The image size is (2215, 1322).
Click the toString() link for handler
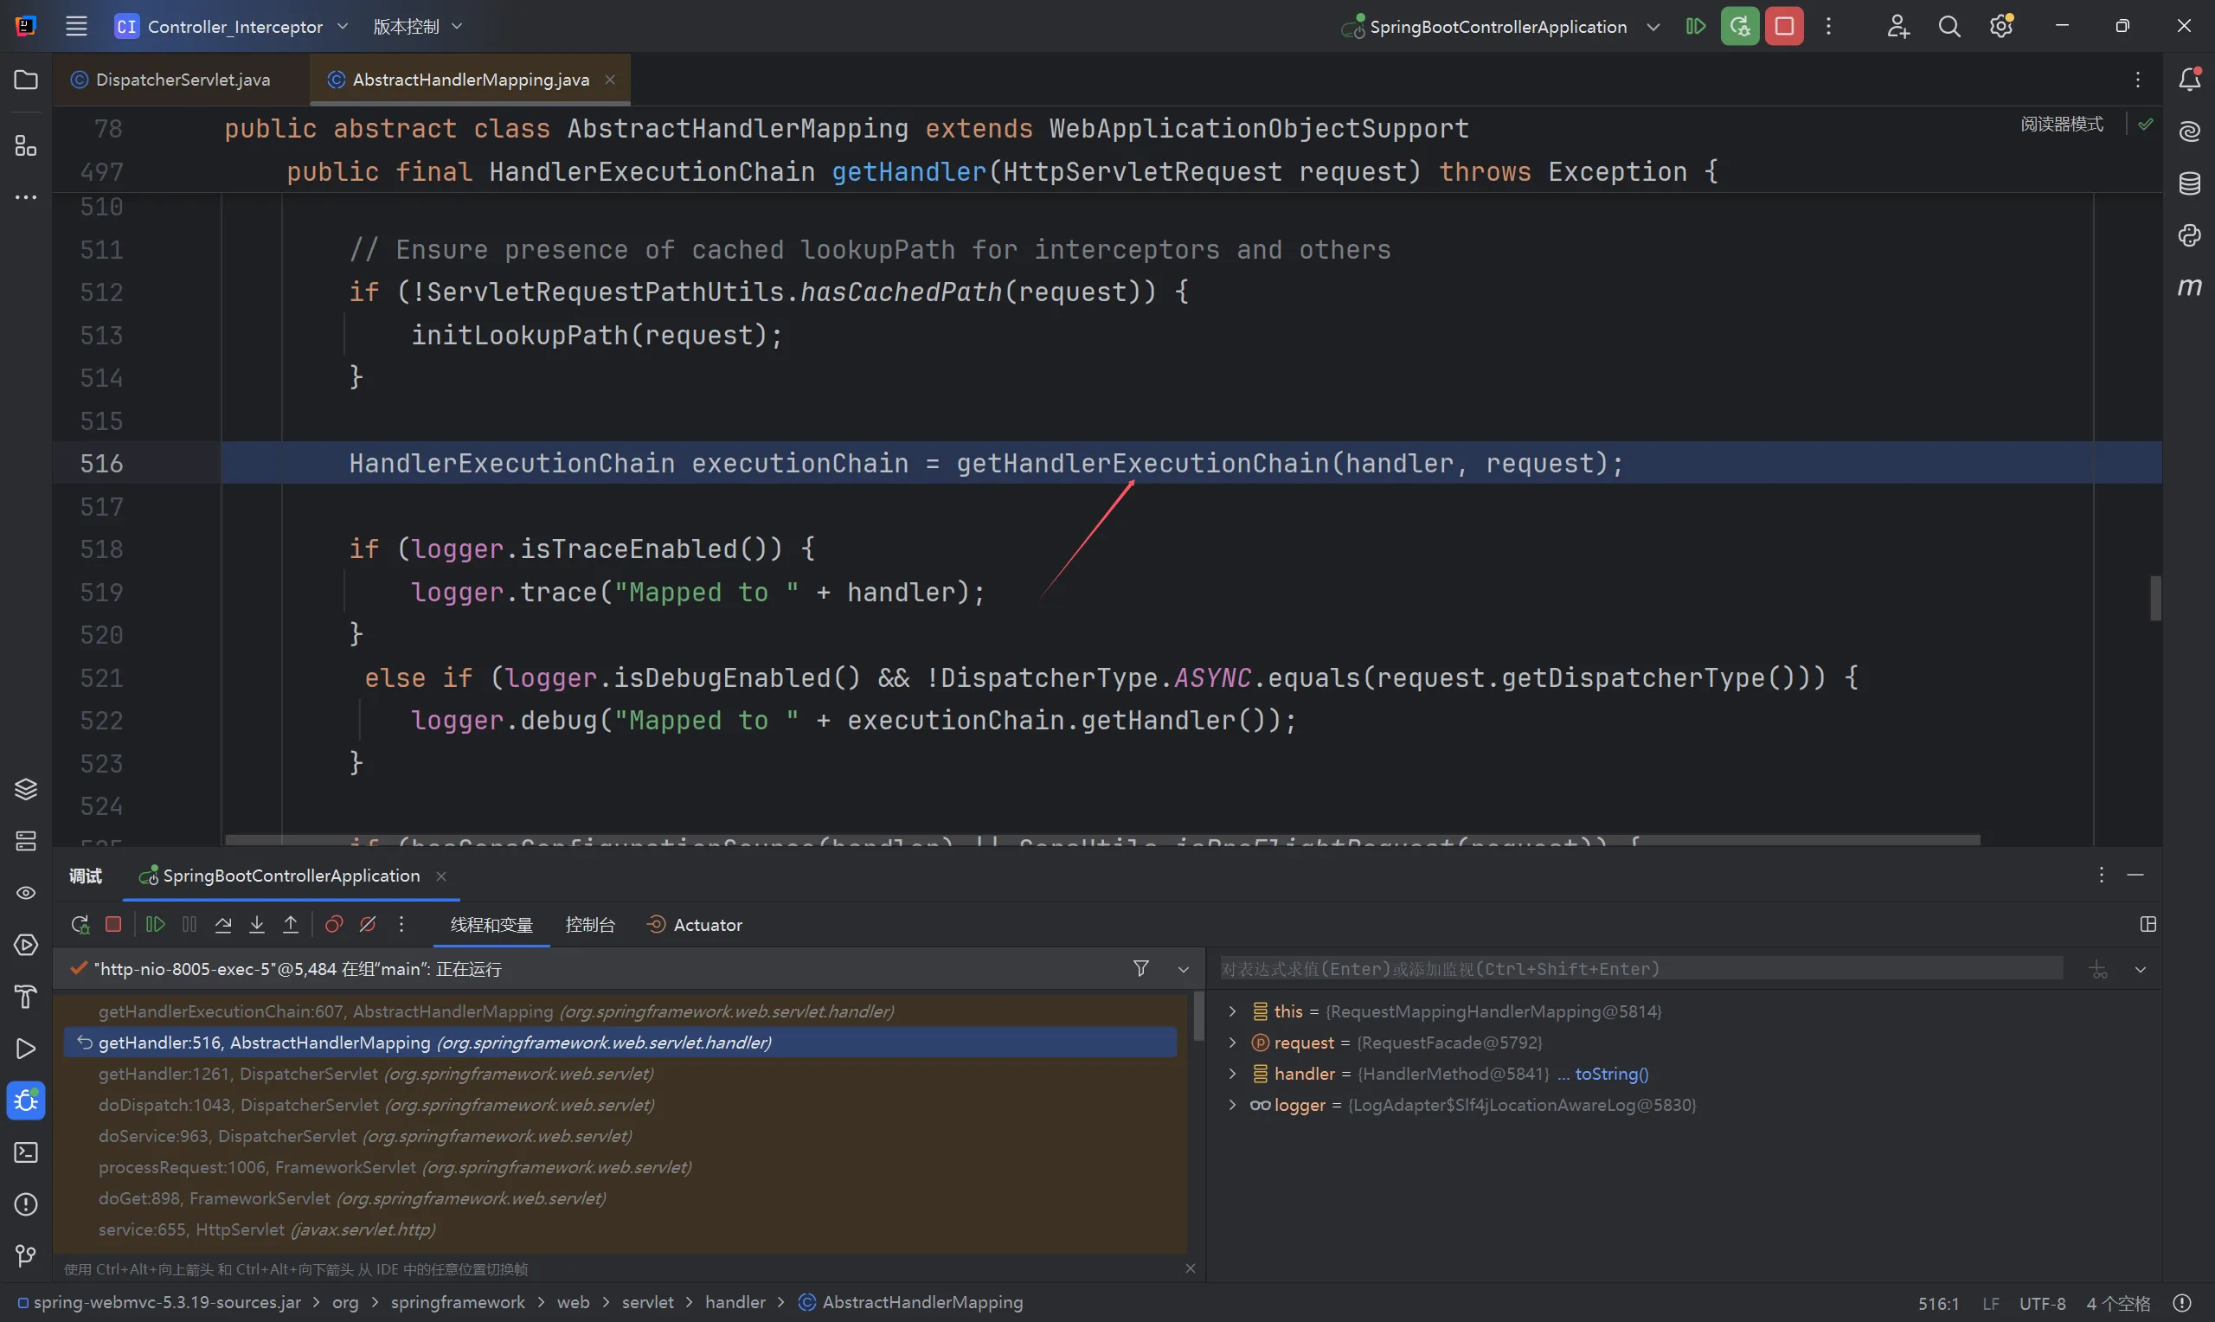point(1611,1074)
